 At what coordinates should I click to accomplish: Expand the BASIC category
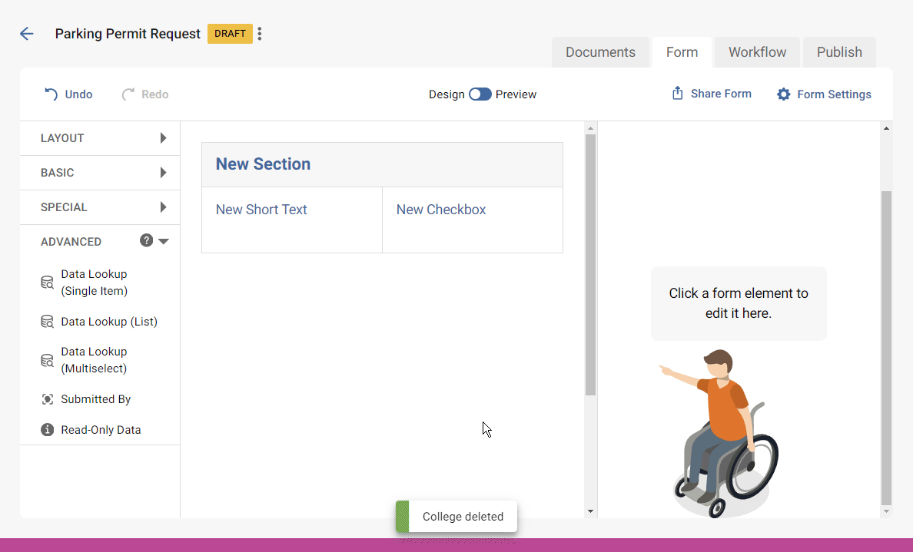[163, 173]
